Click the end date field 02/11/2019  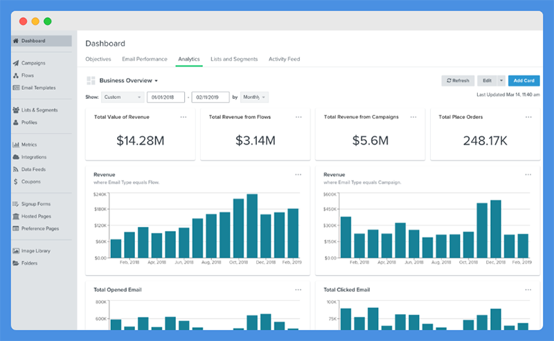click(211, 97)
